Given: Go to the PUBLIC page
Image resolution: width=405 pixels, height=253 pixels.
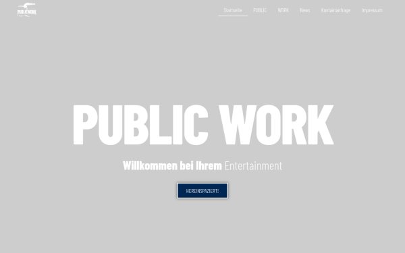Looking at the screenshot, I should [260, 10].
